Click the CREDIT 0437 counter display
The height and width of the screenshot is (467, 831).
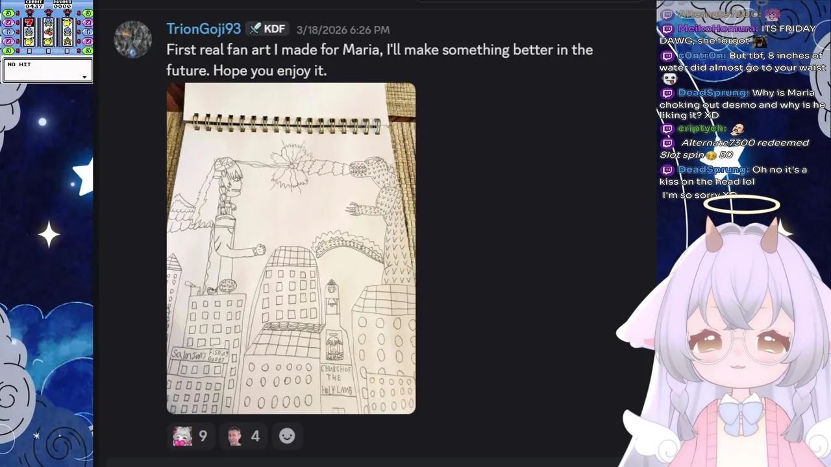(34, 4)
